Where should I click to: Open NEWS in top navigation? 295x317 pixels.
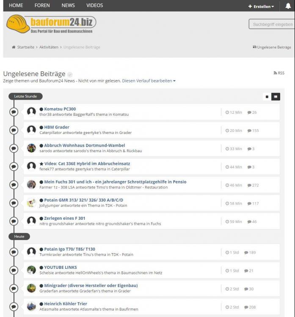click(68, 5)
